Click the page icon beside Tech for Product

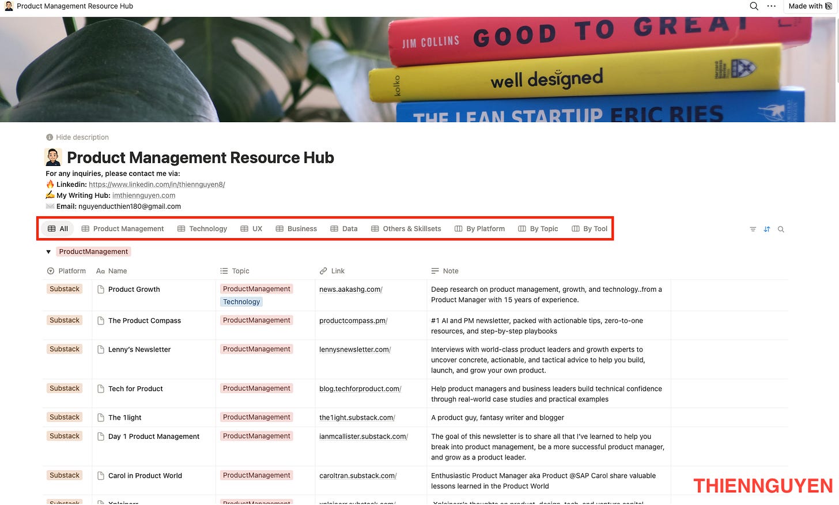pos(101,389)
